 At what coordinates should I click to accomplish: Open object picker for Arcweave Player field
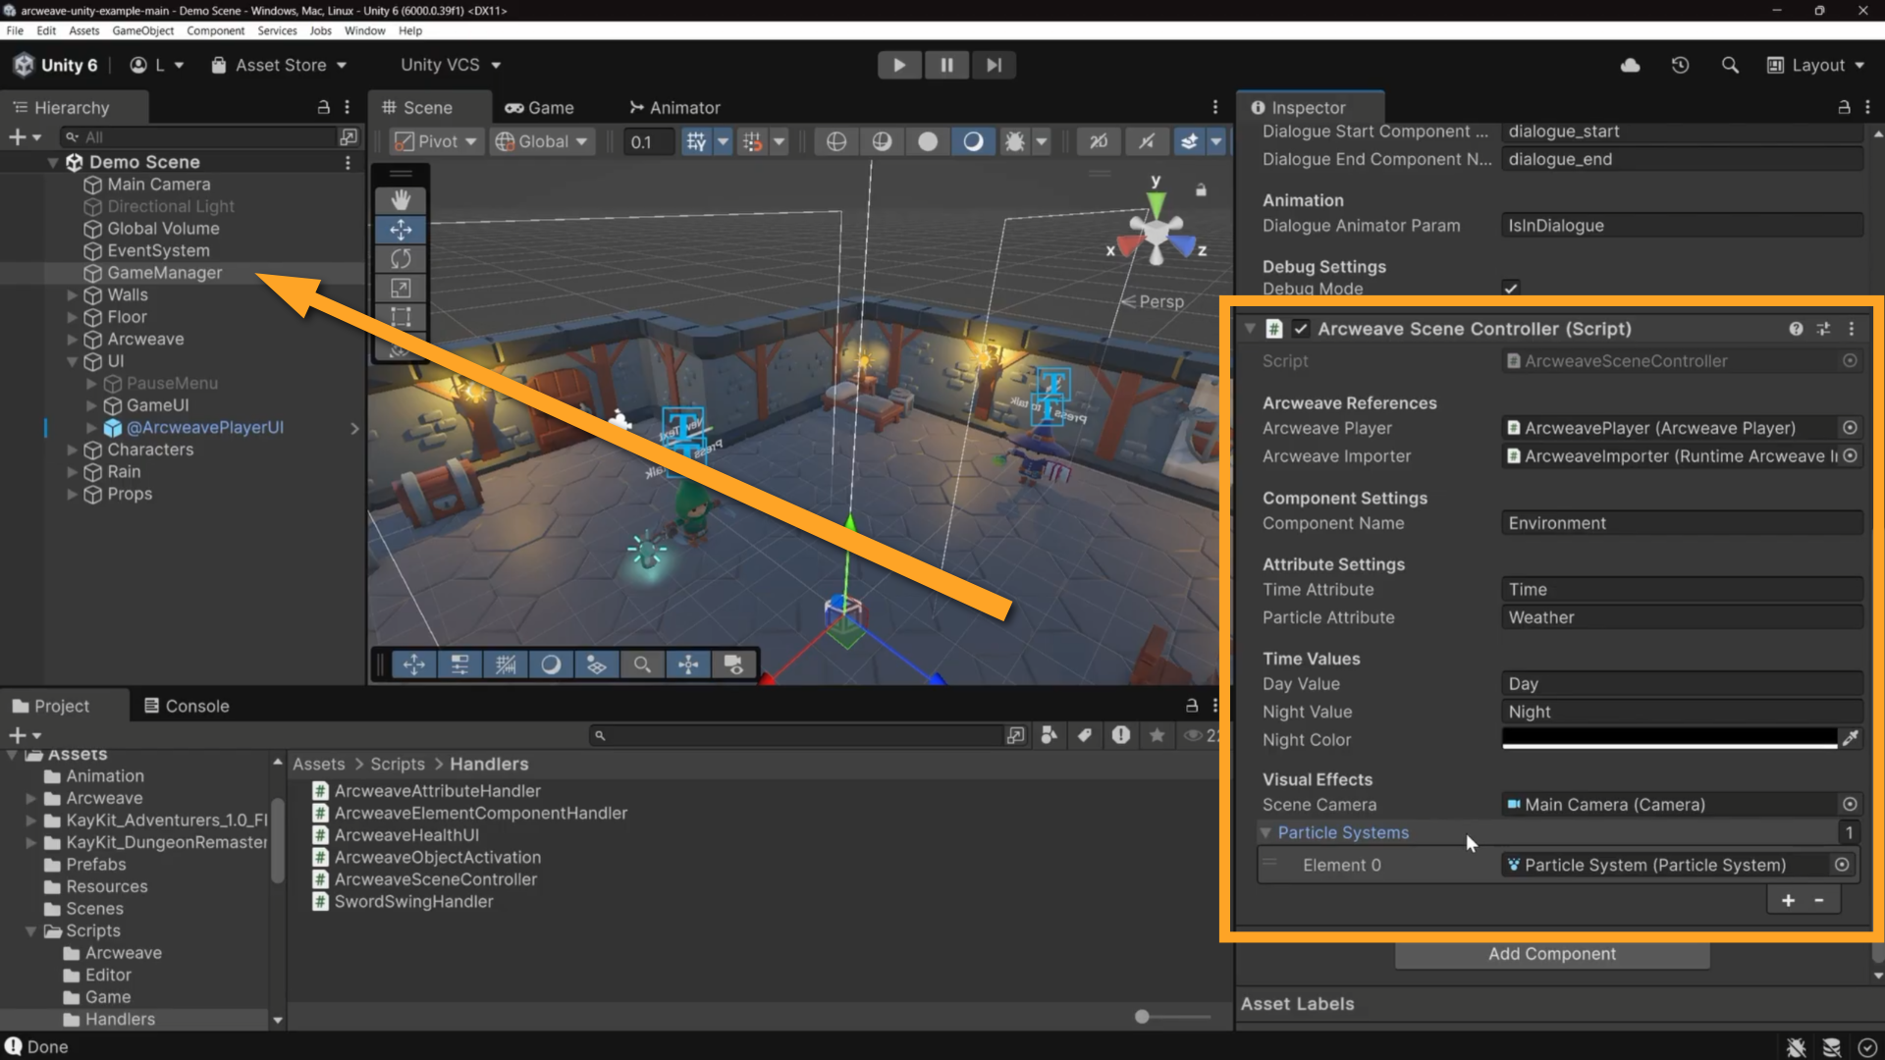tap(1850, 428)
